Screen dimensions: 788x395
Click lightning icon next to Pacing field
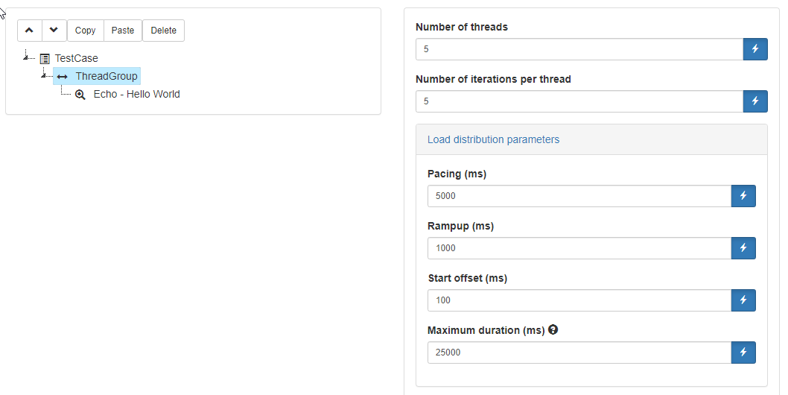click(743, 196)
